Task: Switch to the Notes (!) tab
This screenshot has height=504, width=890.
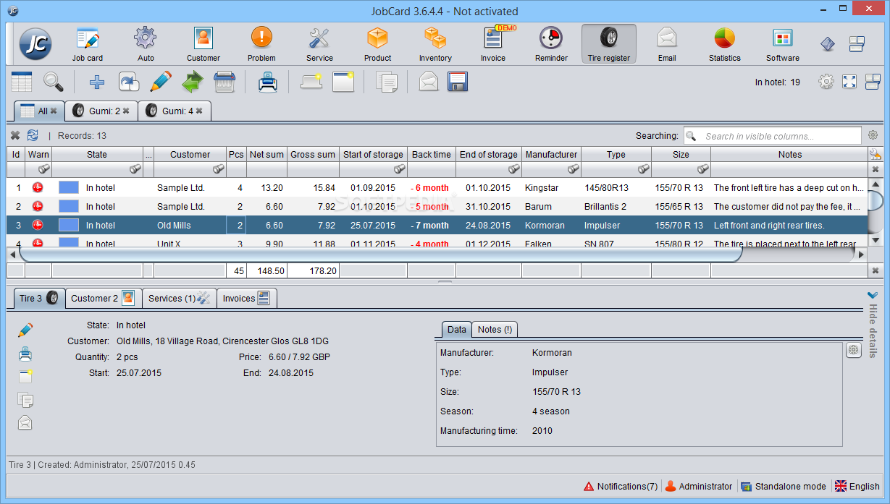Action: (495, 329)
